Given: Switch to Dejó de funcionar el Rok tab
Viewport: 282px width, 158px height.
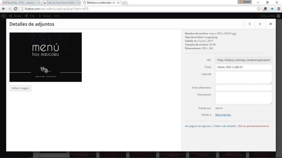Looking at the screenshot, I should coord(61,3).
